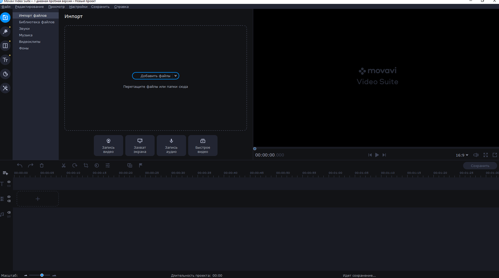Jump to next frame in player
This screenshot has height=278, width=499.
tap(384, 155)
